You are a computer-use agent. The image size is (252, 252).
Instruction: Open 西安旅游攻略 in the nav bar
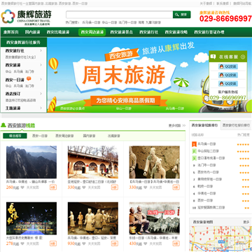[176, 32]
